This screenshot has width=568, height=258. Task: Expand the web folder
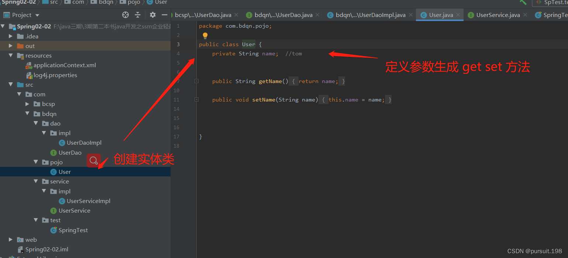10,240
